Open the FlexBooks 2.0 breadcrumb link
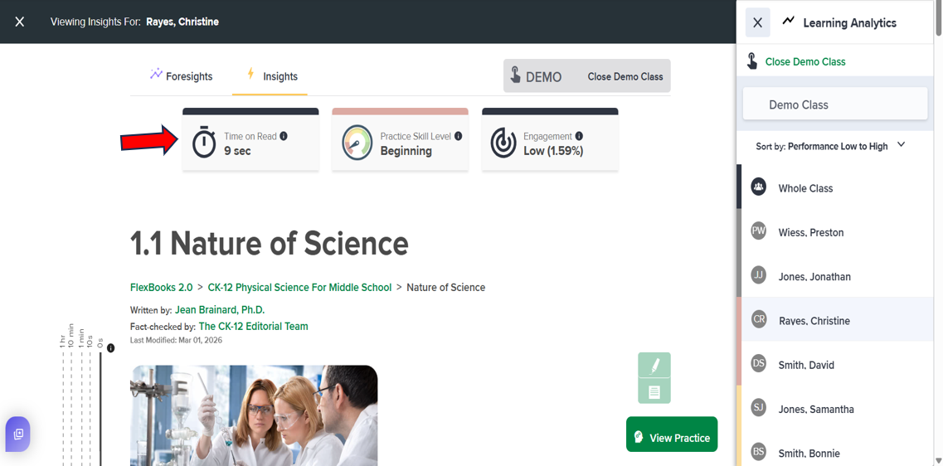 coord(161,288)
